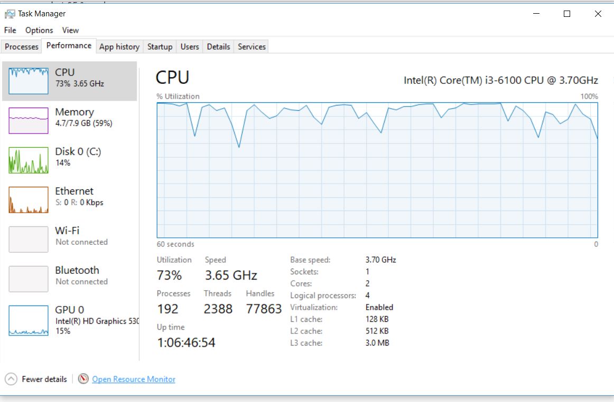This screenshot has height=402, width=614.
Task: Click the Open Resource Monitor link
Action: coord(134,379)
